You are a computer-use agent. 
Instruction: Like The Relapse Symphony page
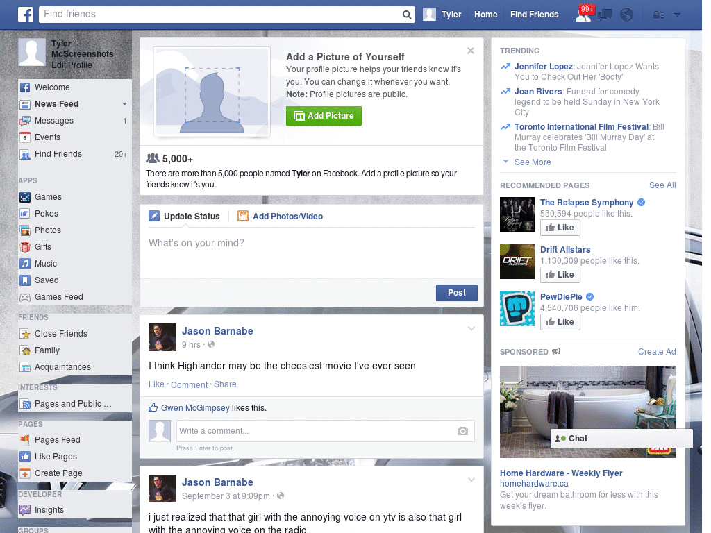click(x=560, y=228)
